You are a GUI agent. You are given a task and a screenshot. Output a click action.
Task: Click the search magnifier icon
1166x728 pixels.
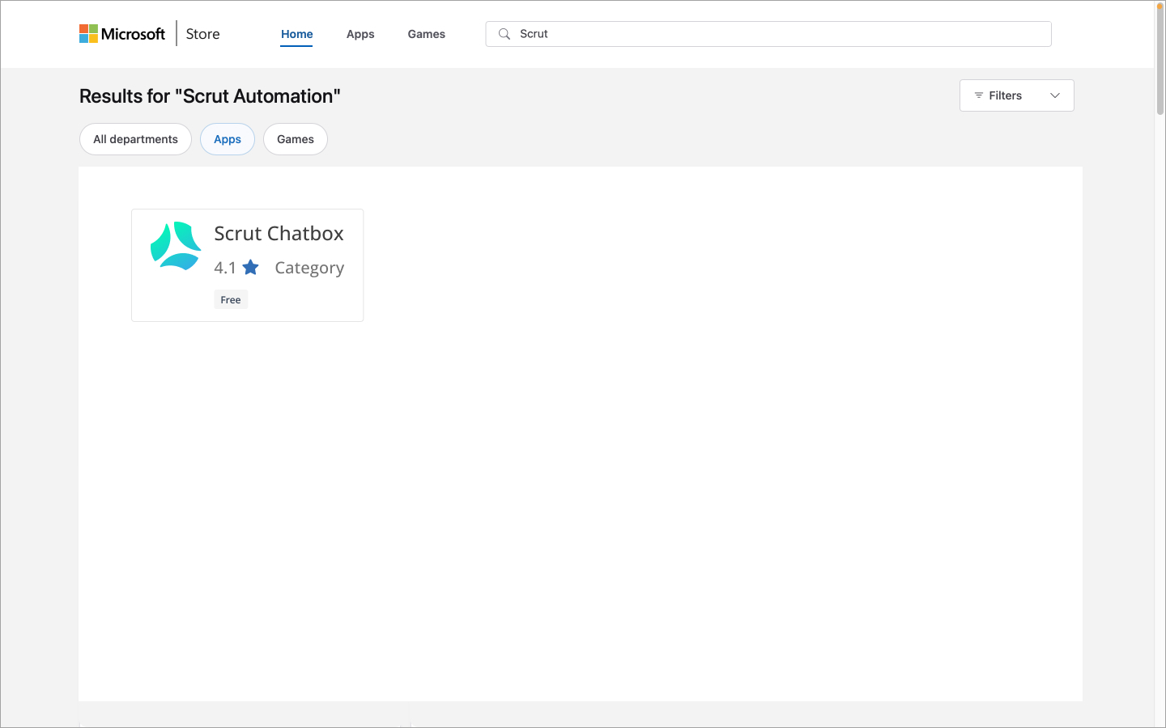[x=504, y=34]
